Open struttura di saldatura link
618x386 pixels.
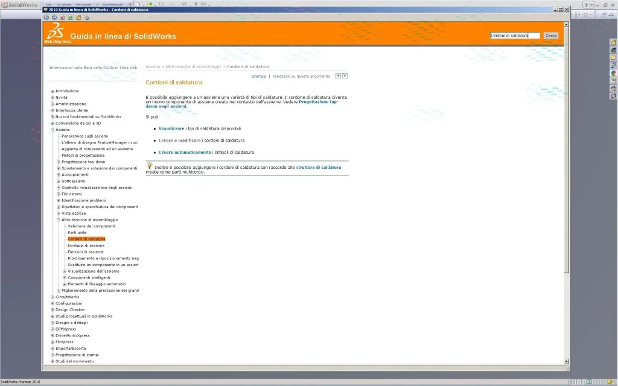pyautogui.click(x=319, y=168)
